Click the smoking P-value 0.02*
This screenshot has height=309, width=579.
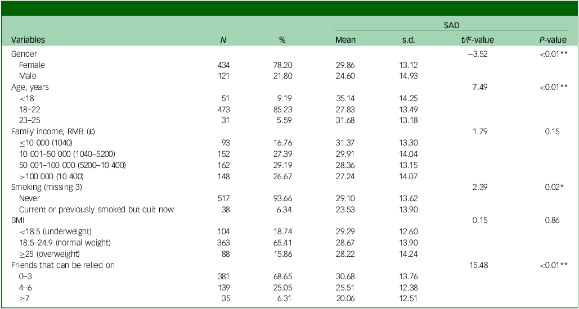(554, 185)
